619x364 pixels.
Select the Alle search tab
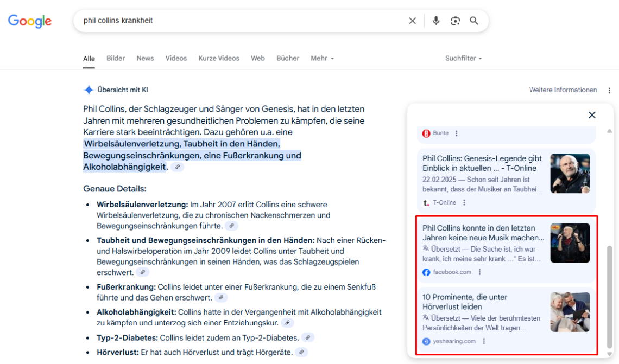point(89,59)
